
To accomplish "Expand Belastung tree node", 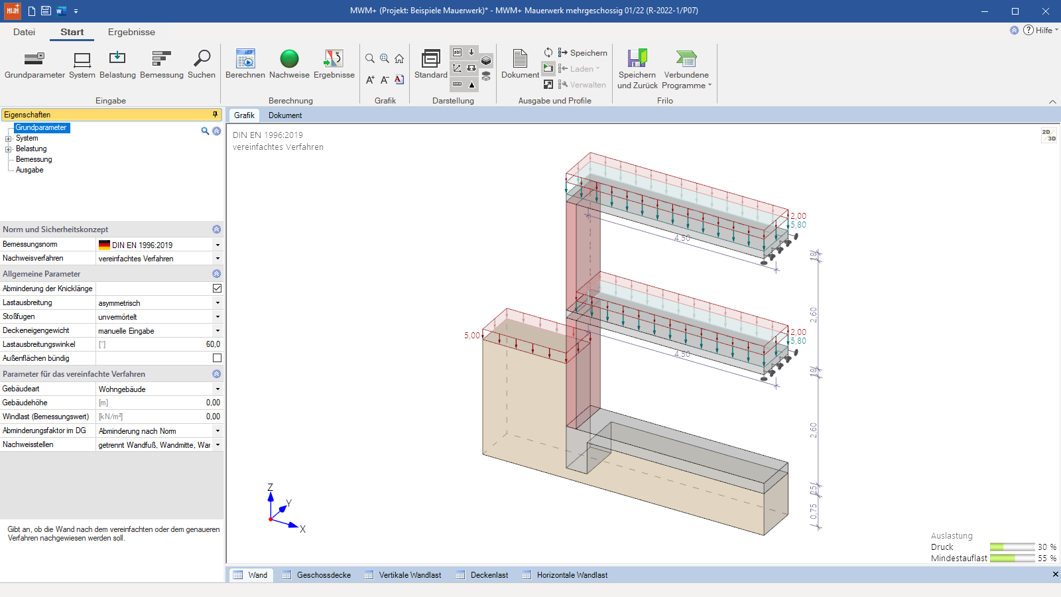I will point(9,149).
